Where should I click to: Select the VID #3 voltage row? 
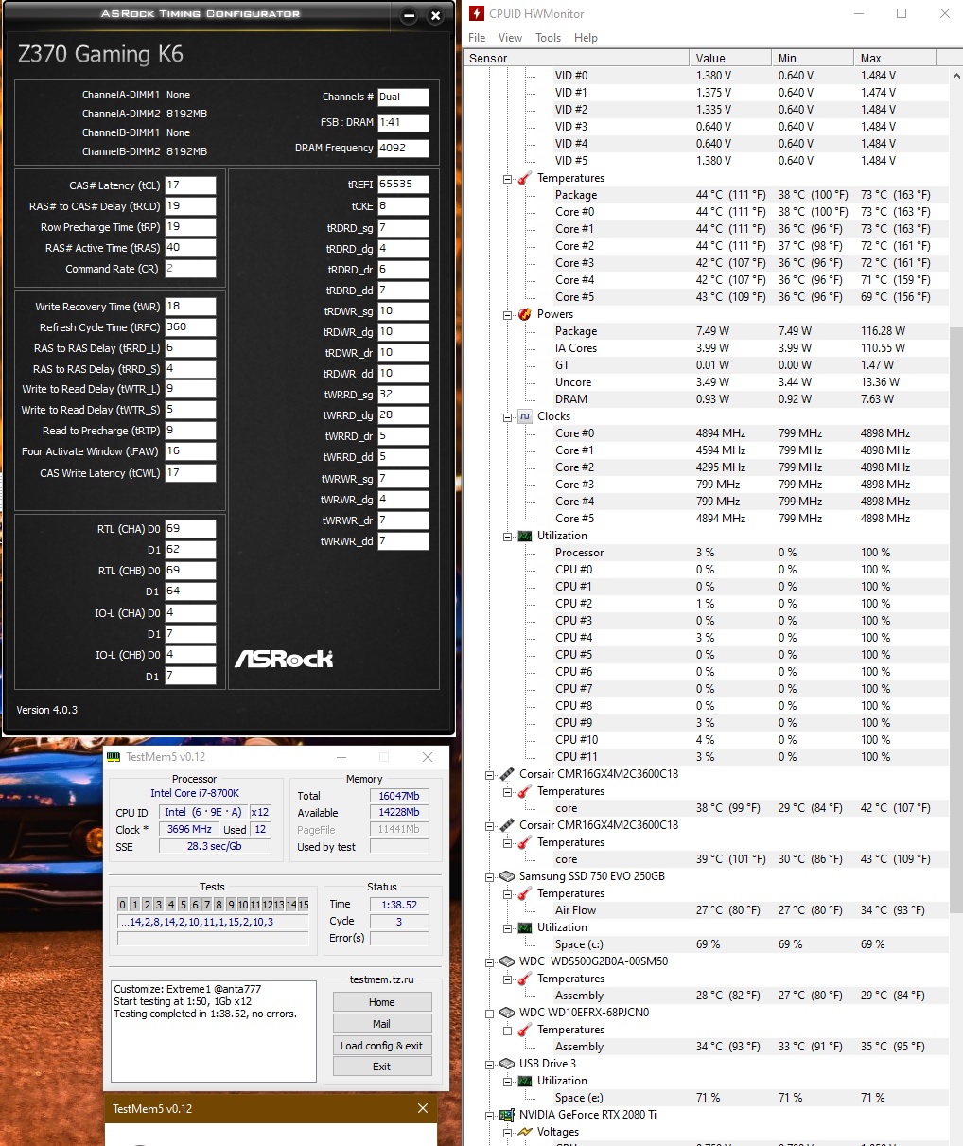[x=707, y=127]
